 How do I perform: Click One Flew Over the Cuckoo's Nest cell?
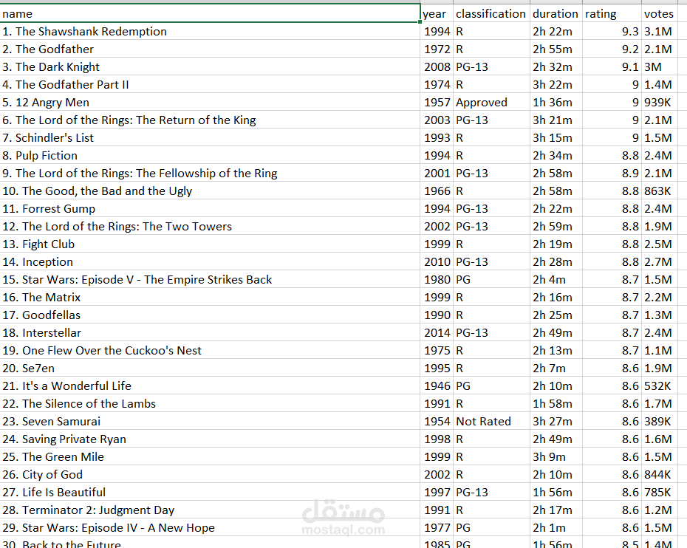point(210,351)
